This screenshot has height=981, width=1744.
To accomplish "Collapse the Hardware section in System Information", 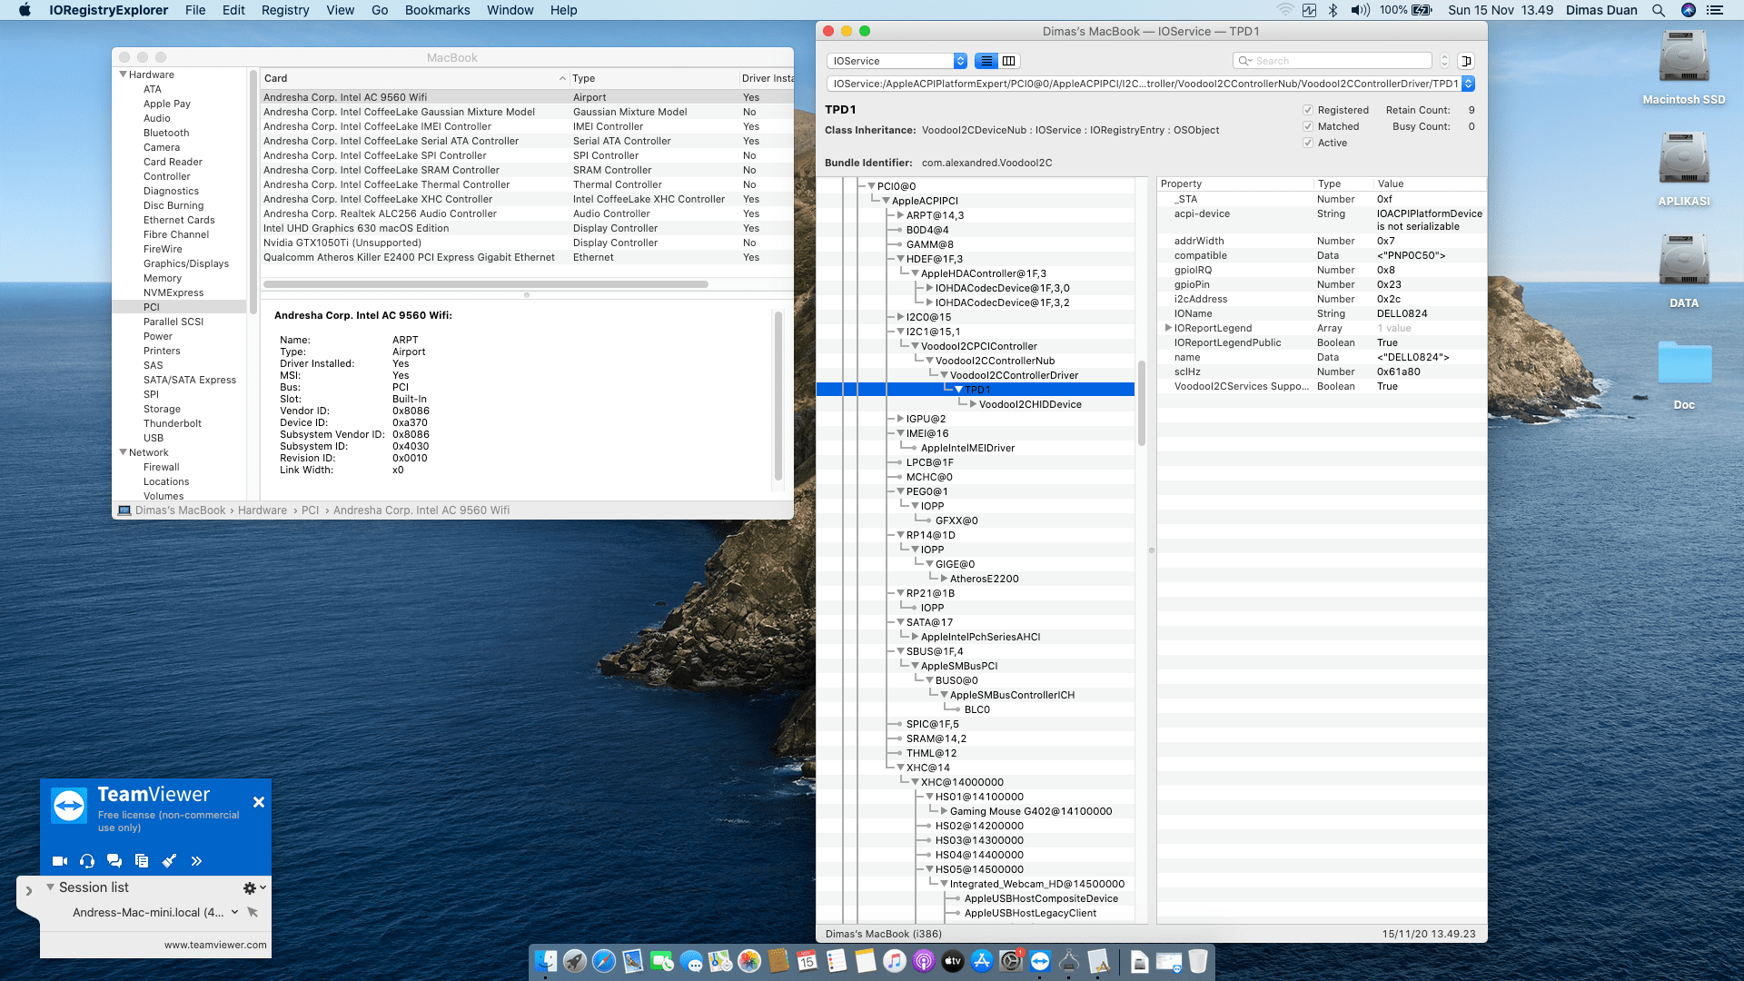I will pos(123,74).
